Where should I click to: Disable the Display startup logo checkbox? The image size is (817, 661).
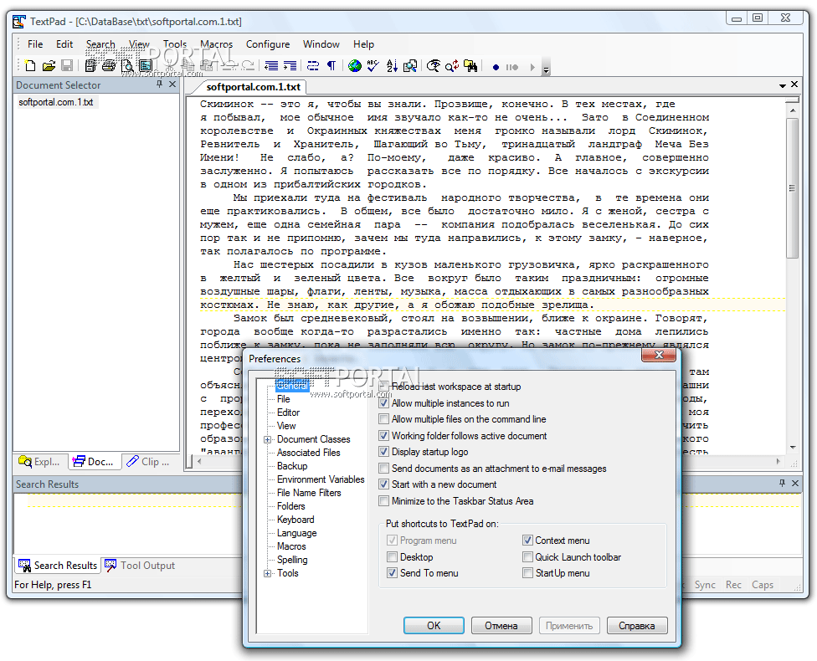384,452
